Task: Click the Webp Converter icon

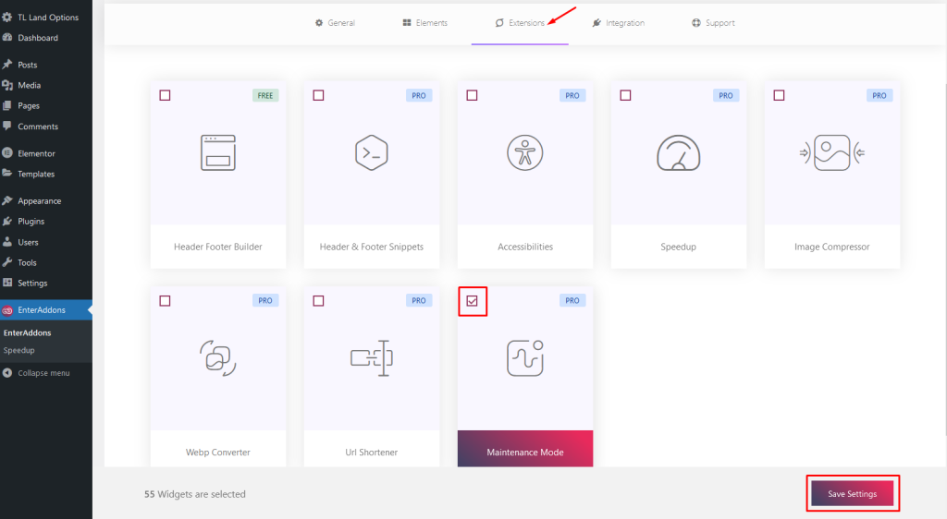Action: point(218,358)
